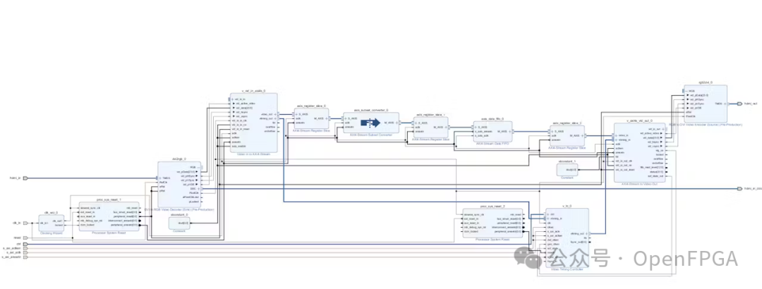Select the v_axi4s_vid_out_0 block
762x289 pixels.
(x=639, y=152)
